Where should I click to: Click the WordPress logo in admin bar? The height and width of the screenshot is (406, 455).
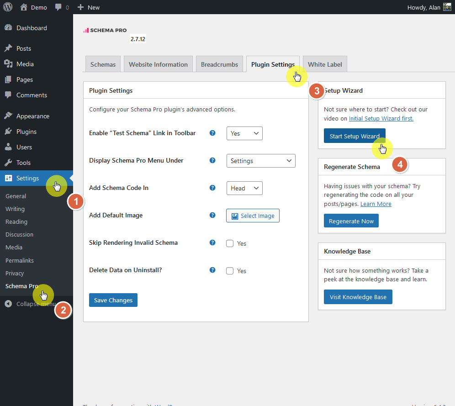(8, 7)
